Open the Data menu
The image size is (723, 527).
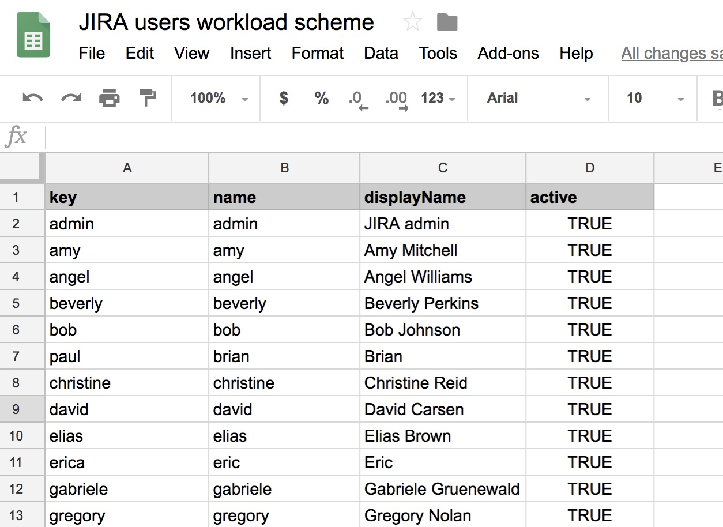tap(381, 54)
